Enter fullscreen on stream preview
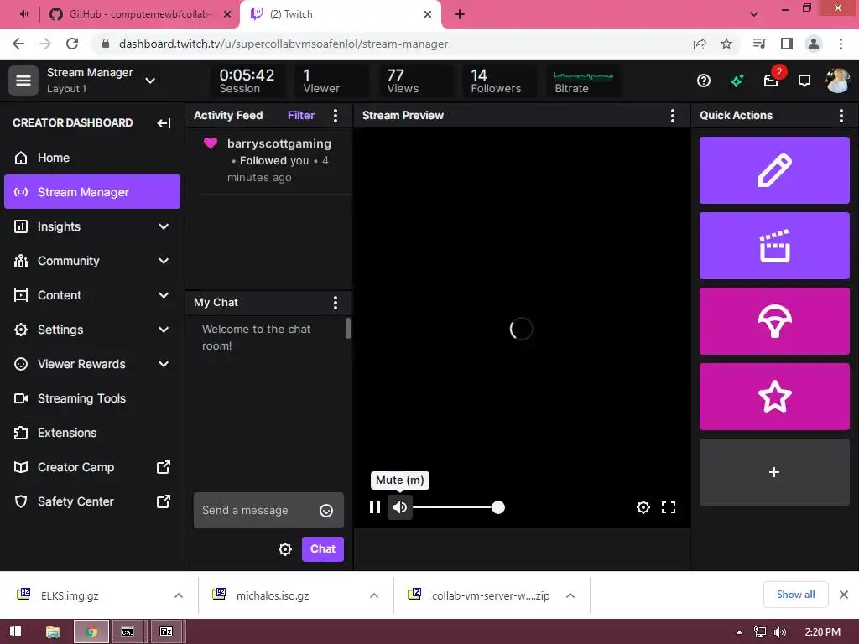Image resolution: width=859 pixels, height=644 pixels. tap(669, 507)
